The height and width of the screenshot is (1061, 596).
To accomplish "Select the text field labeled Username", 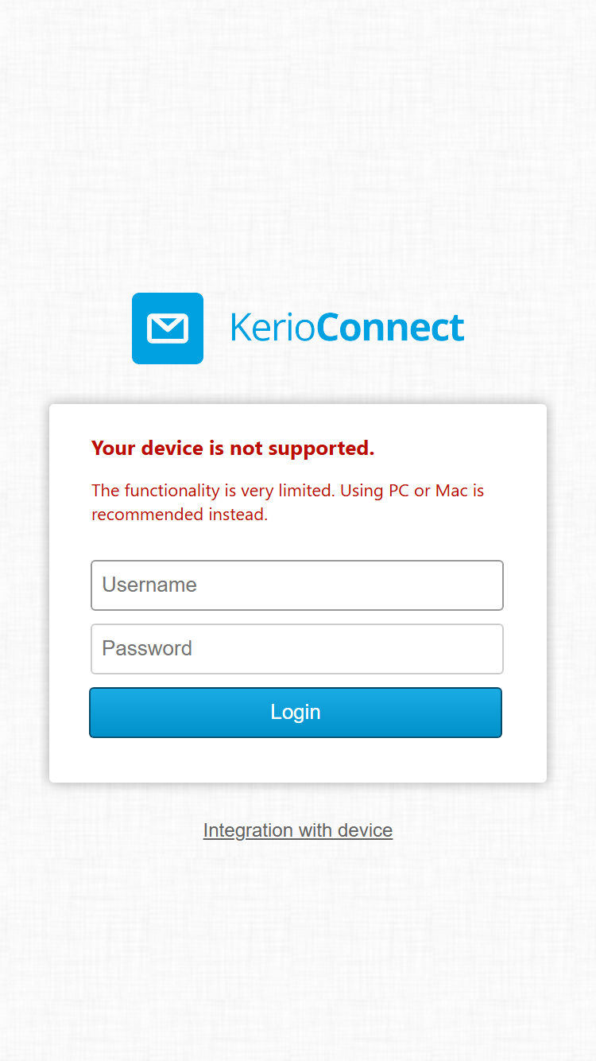I will (297, 585).
